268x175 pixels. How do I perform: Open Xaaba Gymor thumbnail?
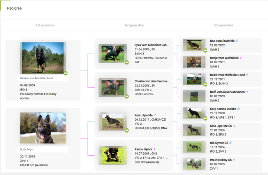(113, 156)
